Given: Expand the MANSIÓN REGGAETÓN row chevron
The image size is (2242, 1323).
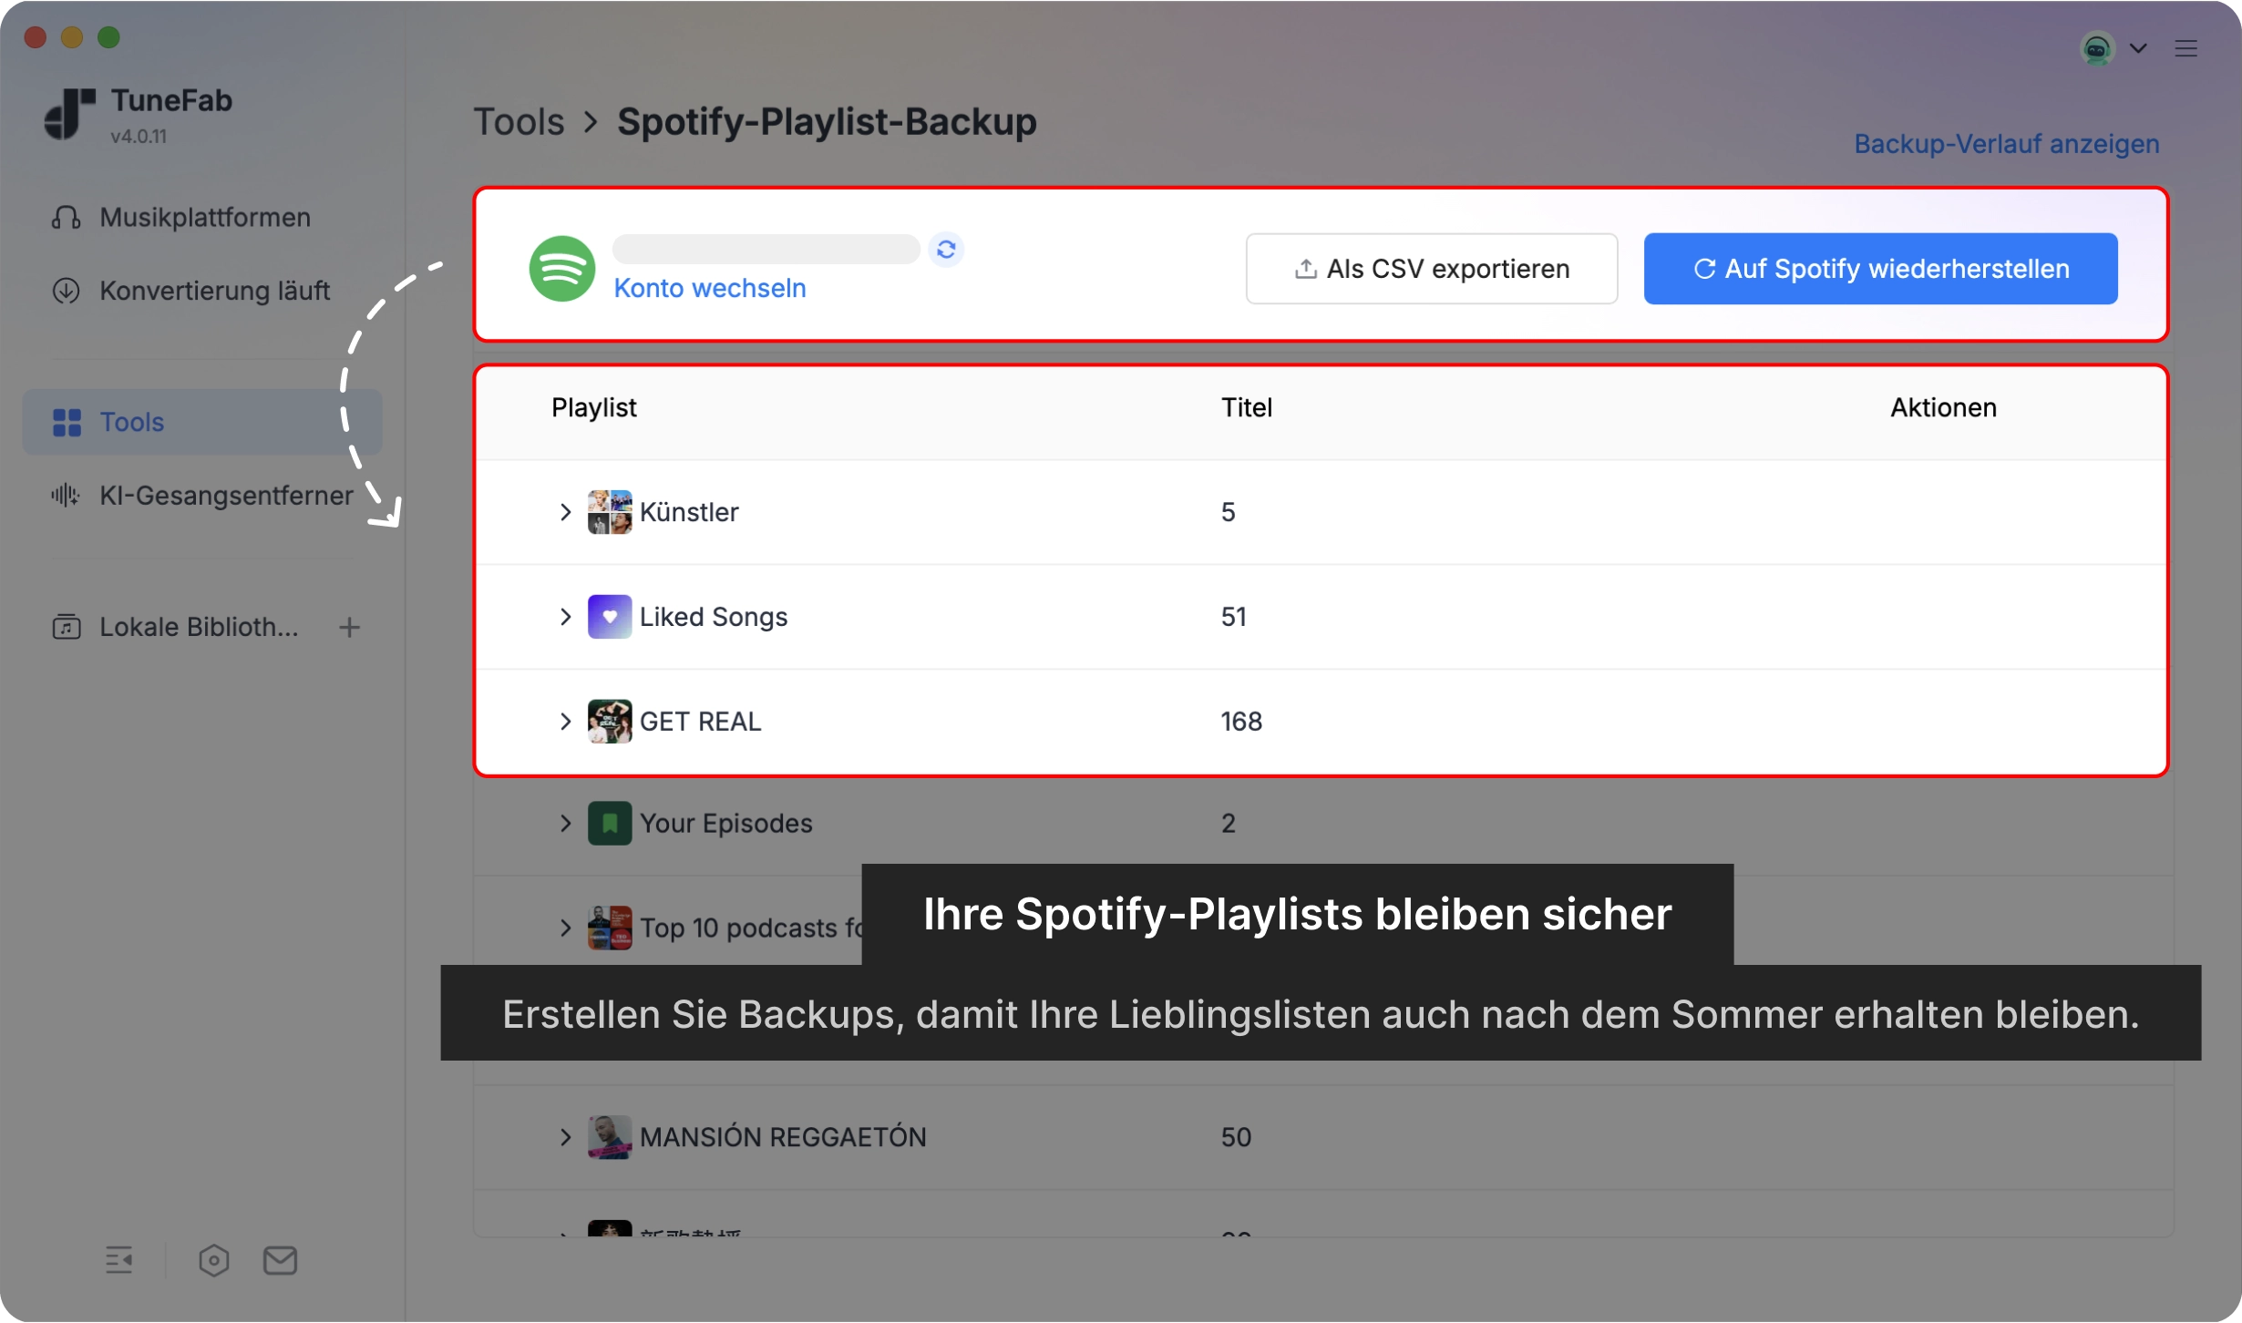Looking at the screenshot, I should pos(565,1137).
